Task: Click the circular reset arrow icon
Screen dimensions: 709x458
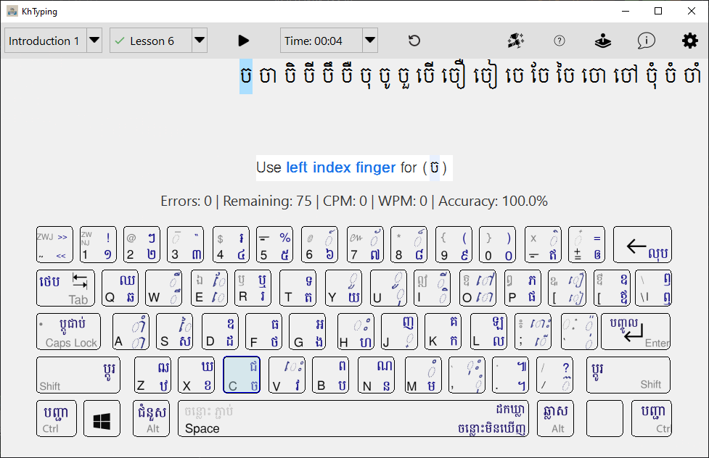Action: pyautogui.click(x=414, y=41)
